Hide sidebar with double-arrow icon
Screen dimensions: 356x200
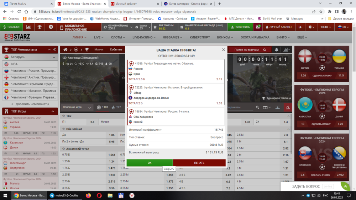point(54,49)
